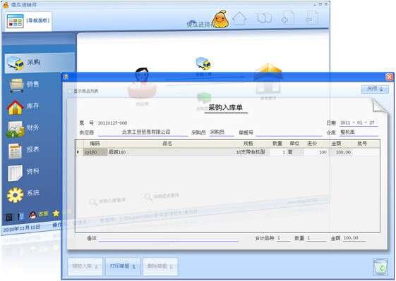The height and width of the screenshot is (281, 396).
Task: Click the 打印单据 button
Action: (123, 266)
